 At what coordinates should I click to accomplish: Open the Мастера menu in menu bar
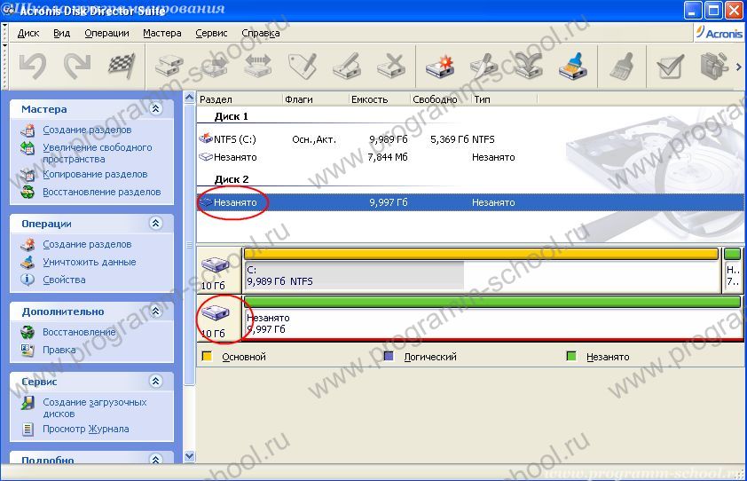pos(162,33)
